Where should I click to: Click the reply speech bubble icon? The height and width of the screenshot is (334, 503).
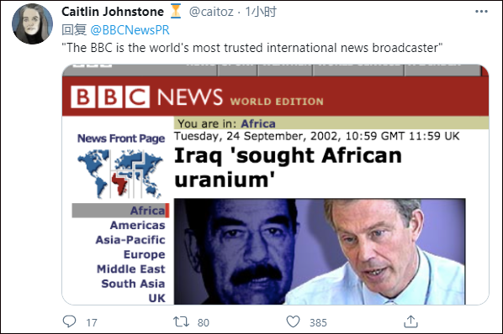click(x=69, y=321)
